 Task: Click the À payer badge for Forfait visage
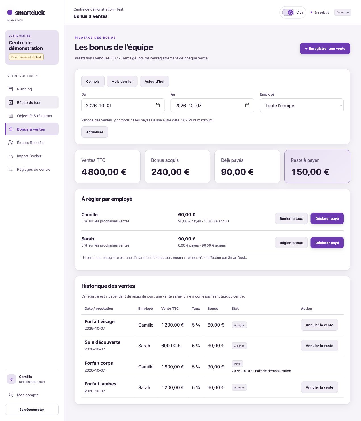click(239, 325)
